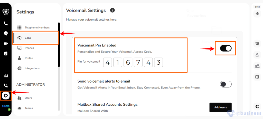Open the help lifebuoy icon
Screen dimensions: 263x119
click(x=257, y=106)
